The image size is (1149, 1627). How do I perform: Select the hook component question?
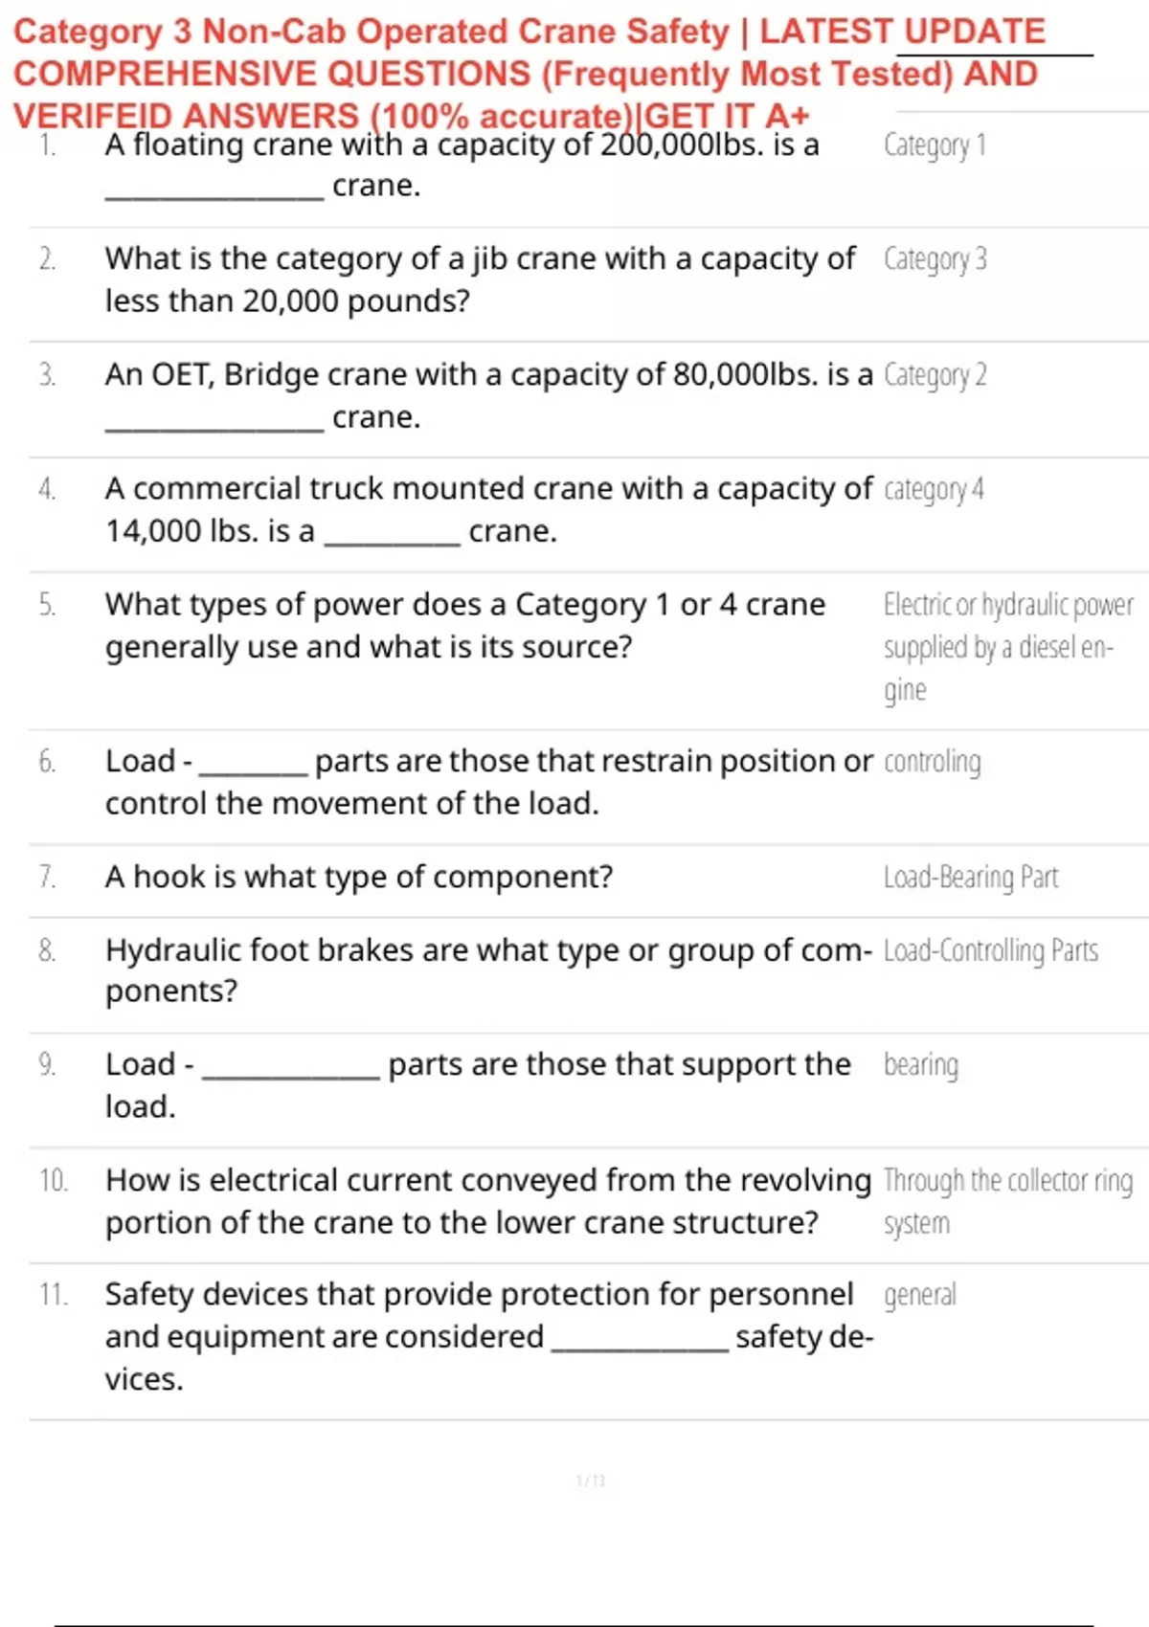coord(359,877)
